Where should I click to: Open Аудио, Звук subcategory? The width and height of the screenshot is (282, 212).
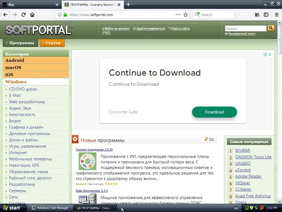[x=20, y=108]
